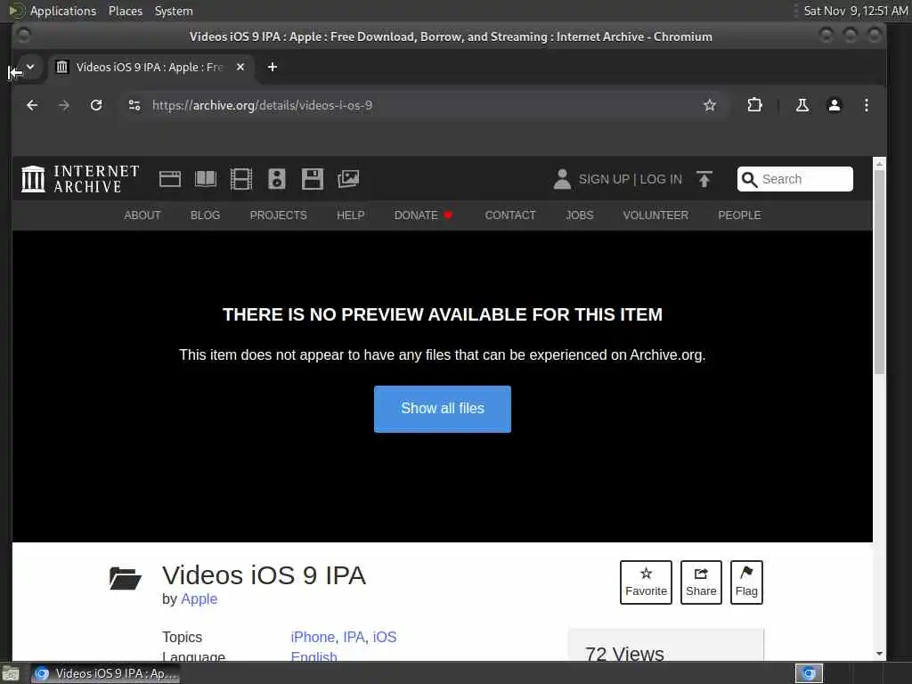Viewport: 912px width, 684px height.
Task: Open the Chromium three-dot menu
Action: point(866,105)
